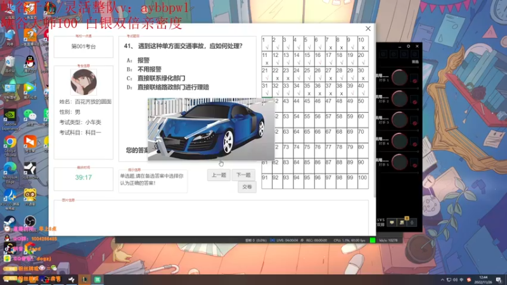Jump to question 10 in the grid
The height and width of the screenshot is (285, 507).
pos(363,44)
